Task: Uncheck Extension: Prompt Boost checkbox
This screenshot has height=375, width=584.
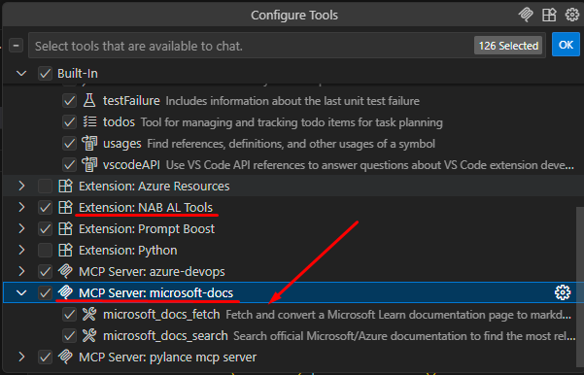Action: click(45, 228)
